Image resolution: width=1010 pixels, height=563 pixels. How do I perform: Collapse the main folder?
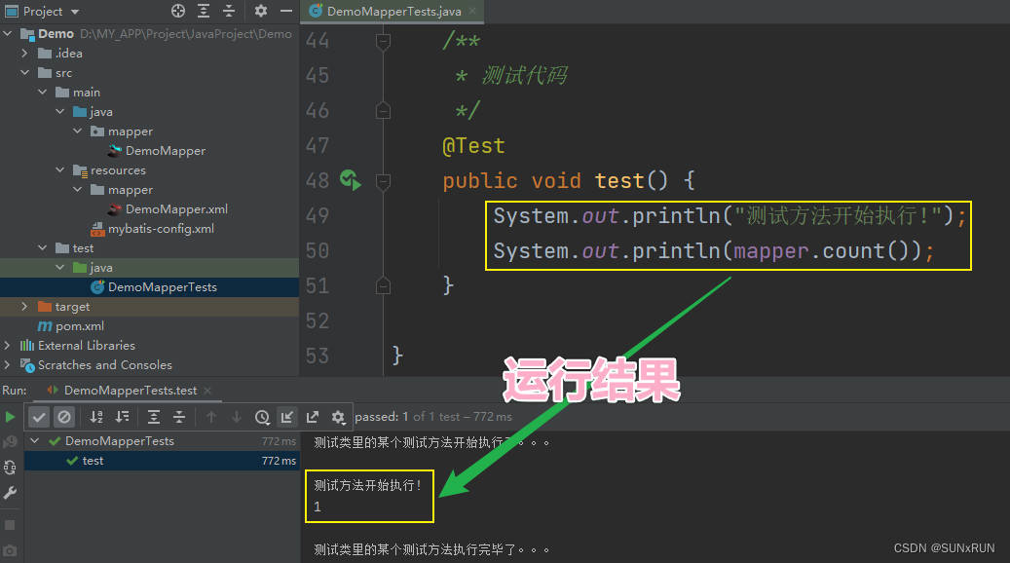click(x=43, y=93)
